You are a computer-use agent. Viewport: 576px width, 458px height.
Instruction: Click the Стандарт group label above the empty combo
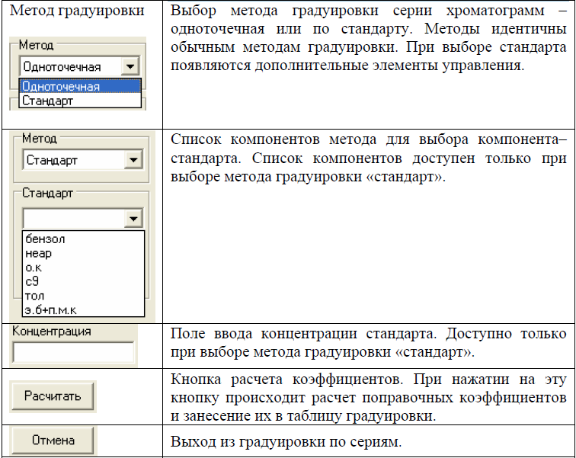(47, 193)
